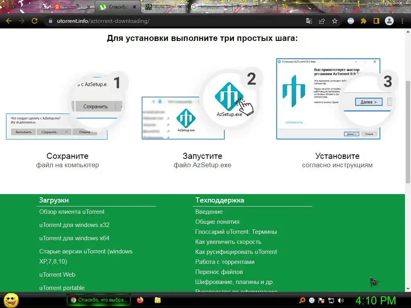
Task: Open the 'Общие понятия' link
Action: click(x=217, y=222)
